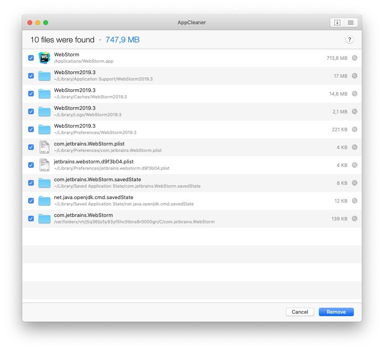
Task: Uncheck the Caches WebStorm2019.3 checkbox
Action: point(31,94)
